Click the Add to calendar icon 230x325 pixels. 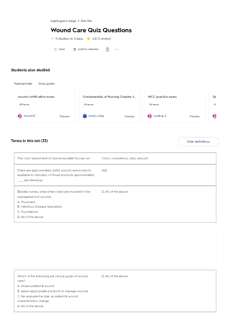tap(75, 49)
